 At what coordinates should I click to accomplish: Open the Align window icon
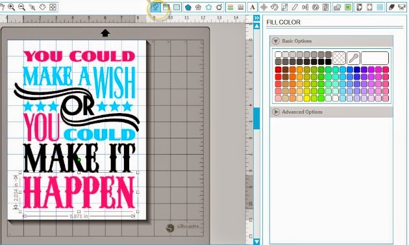point(305,7)
